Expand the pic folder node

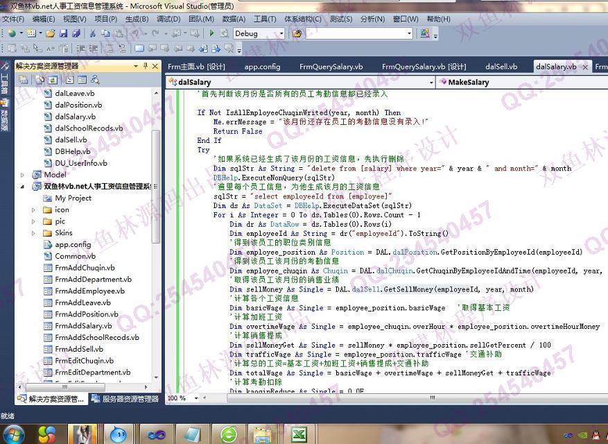(33, 221)
